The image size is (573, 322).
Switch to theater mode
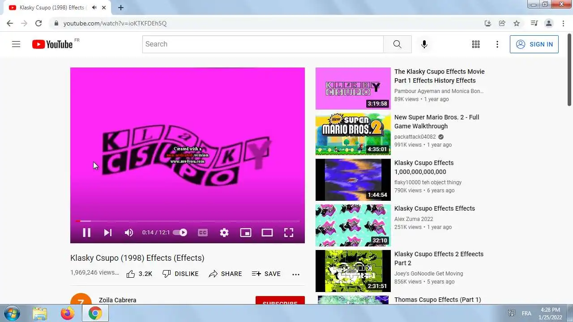267,233
